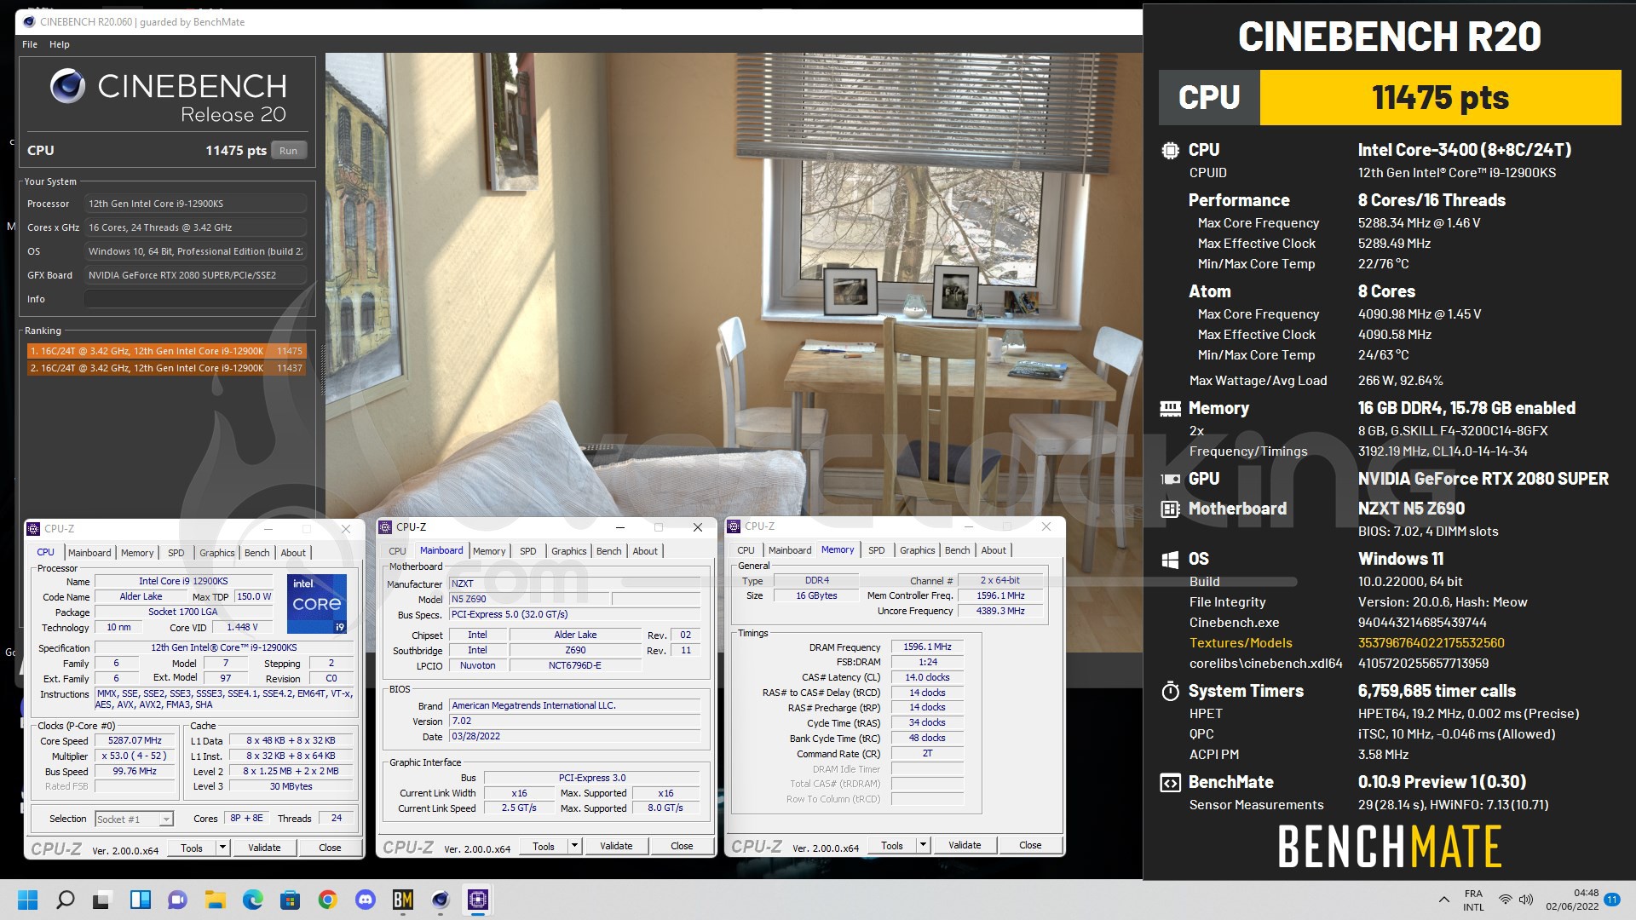This screenshot has height=920, width=1636.
Task: Switch to CPU-Z taskbar icon
Action: 477,900
